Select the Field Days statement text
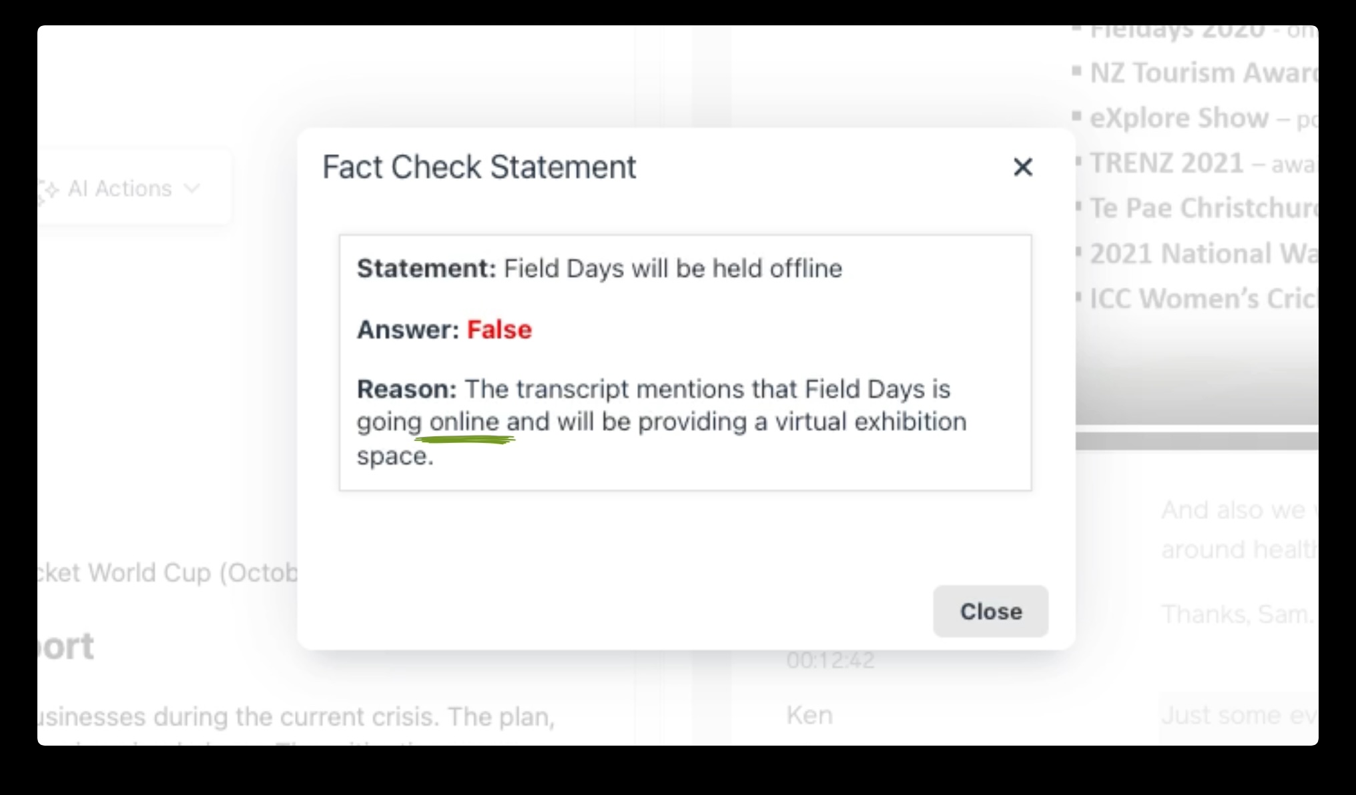 [673, 269]
